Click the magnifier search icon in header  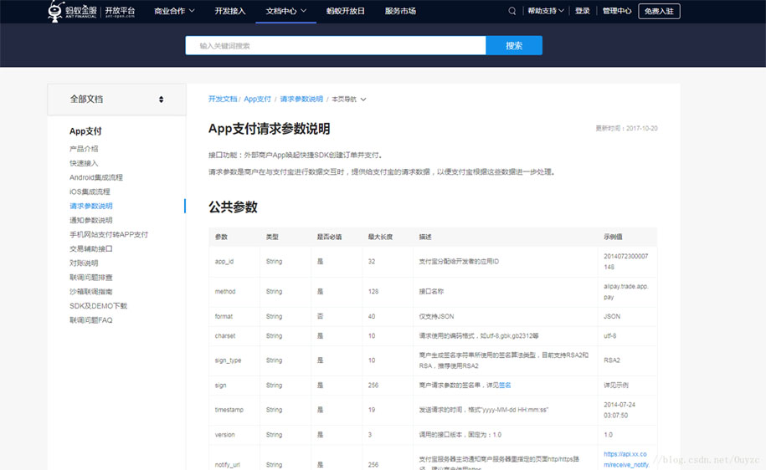pyautogui.click(x=512, y=11)
